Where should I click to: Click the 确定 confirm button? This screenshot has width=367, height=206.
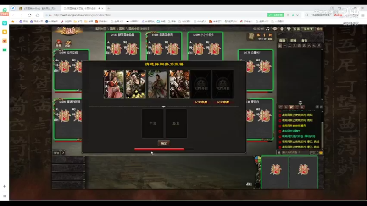click(x=164, y=143)
